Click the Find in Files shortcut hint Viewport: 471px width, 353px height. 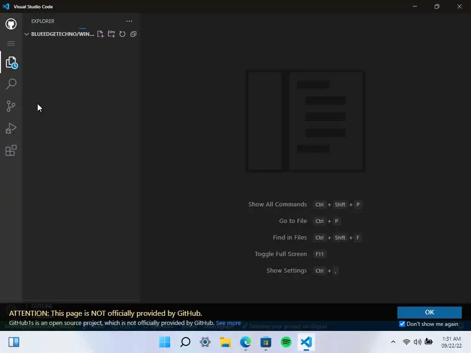click(x=317, y=238)
